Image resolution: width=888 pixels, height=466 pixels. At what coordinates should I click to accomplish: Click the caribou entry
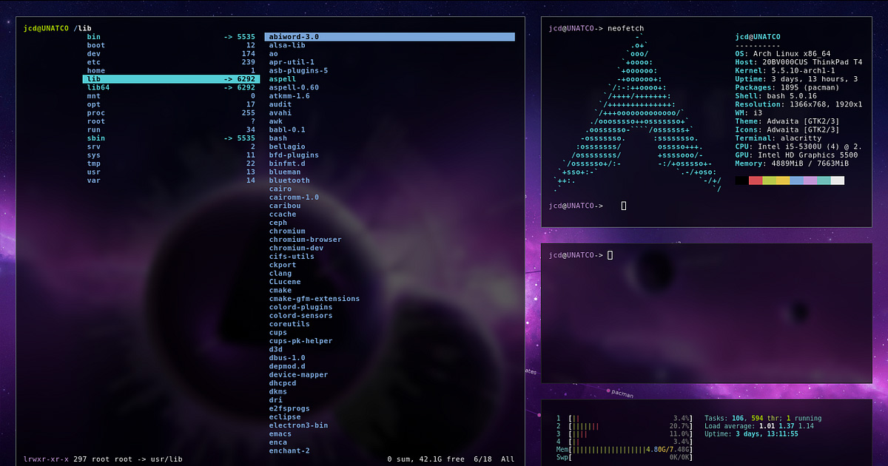(x=285, y=206)
